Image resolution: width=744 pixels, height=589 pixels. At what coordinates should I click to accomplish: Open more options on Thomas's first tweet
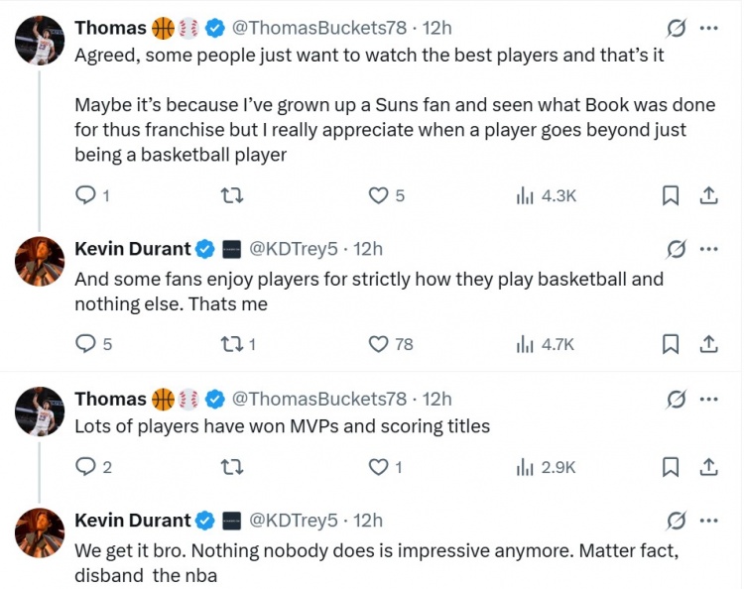[x=708, y=28]
